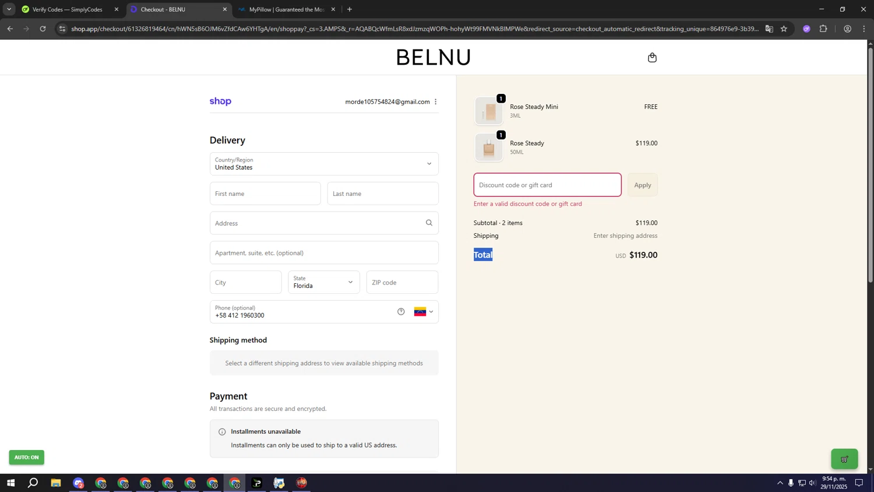
Task: Click the page vertical scrollbar
Action: tap(871, 166)
